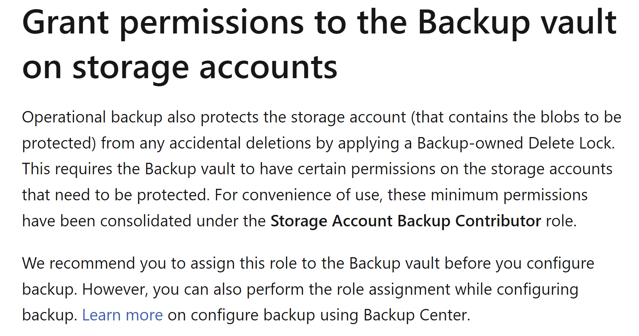
Task: Click the bold 'Storage Account Backup Contributor' text
Action: [x=406, y=221]
